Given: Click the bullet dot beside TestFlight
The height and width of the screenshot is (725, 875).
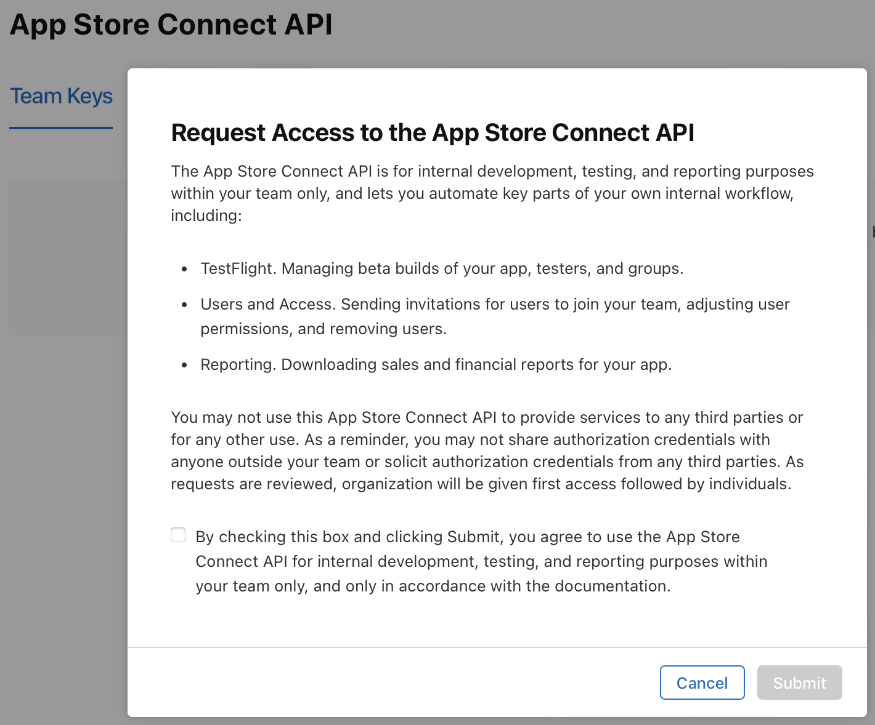Looking at the screenshot, I should click(184, 270).
